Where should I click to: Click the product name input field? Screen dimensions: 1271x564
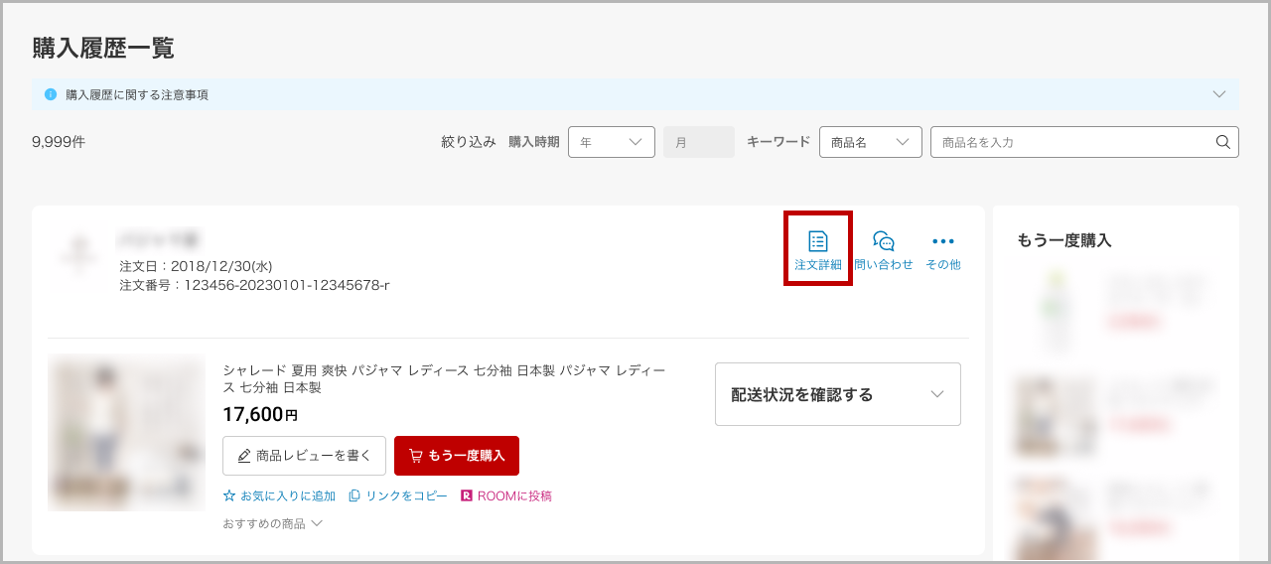1072,142
